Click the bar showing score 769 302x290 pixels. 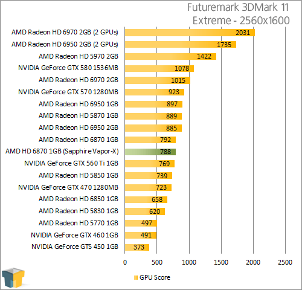pyautogui.click(x=150, y=164)
